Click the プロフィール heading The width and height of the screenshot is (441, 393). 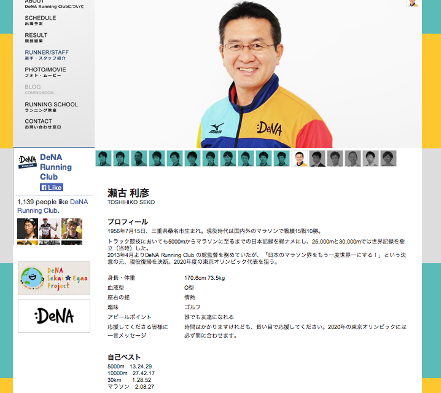128,221
